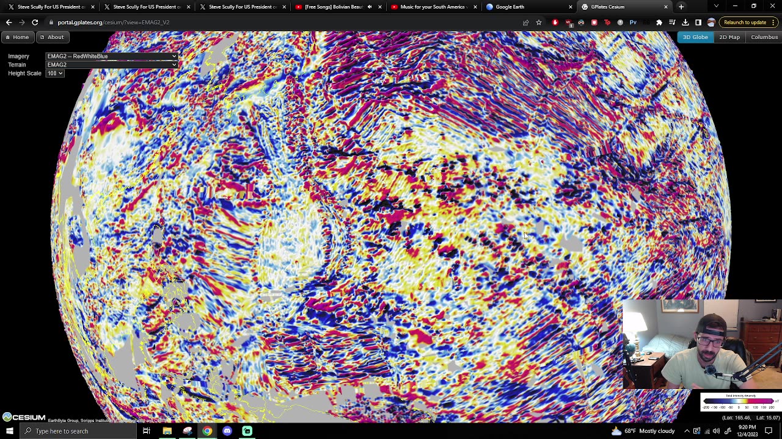Switch to the 2D Map view

click(729, 37)
